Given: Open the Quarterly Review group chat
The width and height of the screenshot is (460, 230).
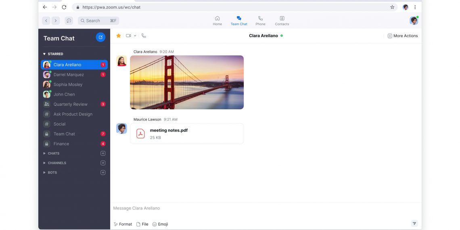Looking at the screenshot, I should tap(74, 105).
